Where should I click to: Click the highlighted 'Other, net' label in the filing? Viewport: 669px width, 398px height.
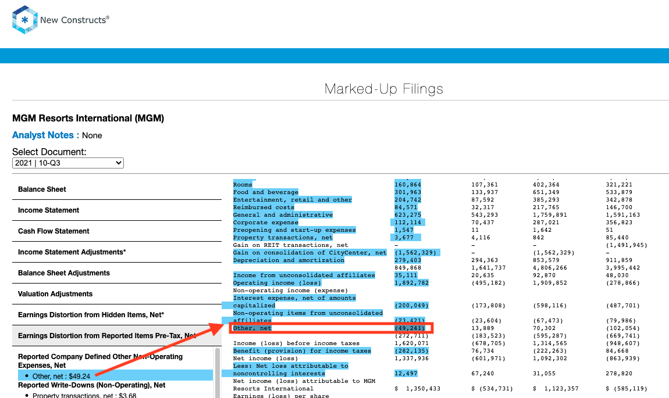252,328
